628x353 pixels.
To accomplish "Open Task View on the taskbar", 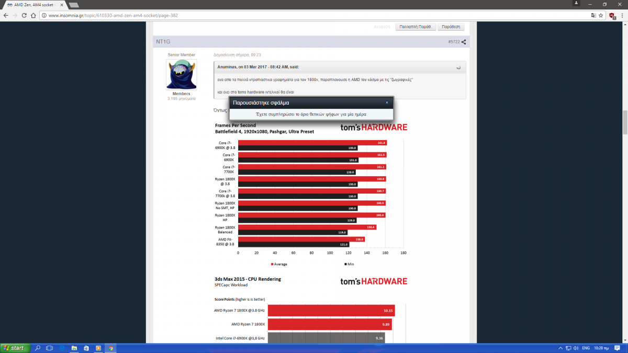I will coord(50,348).
